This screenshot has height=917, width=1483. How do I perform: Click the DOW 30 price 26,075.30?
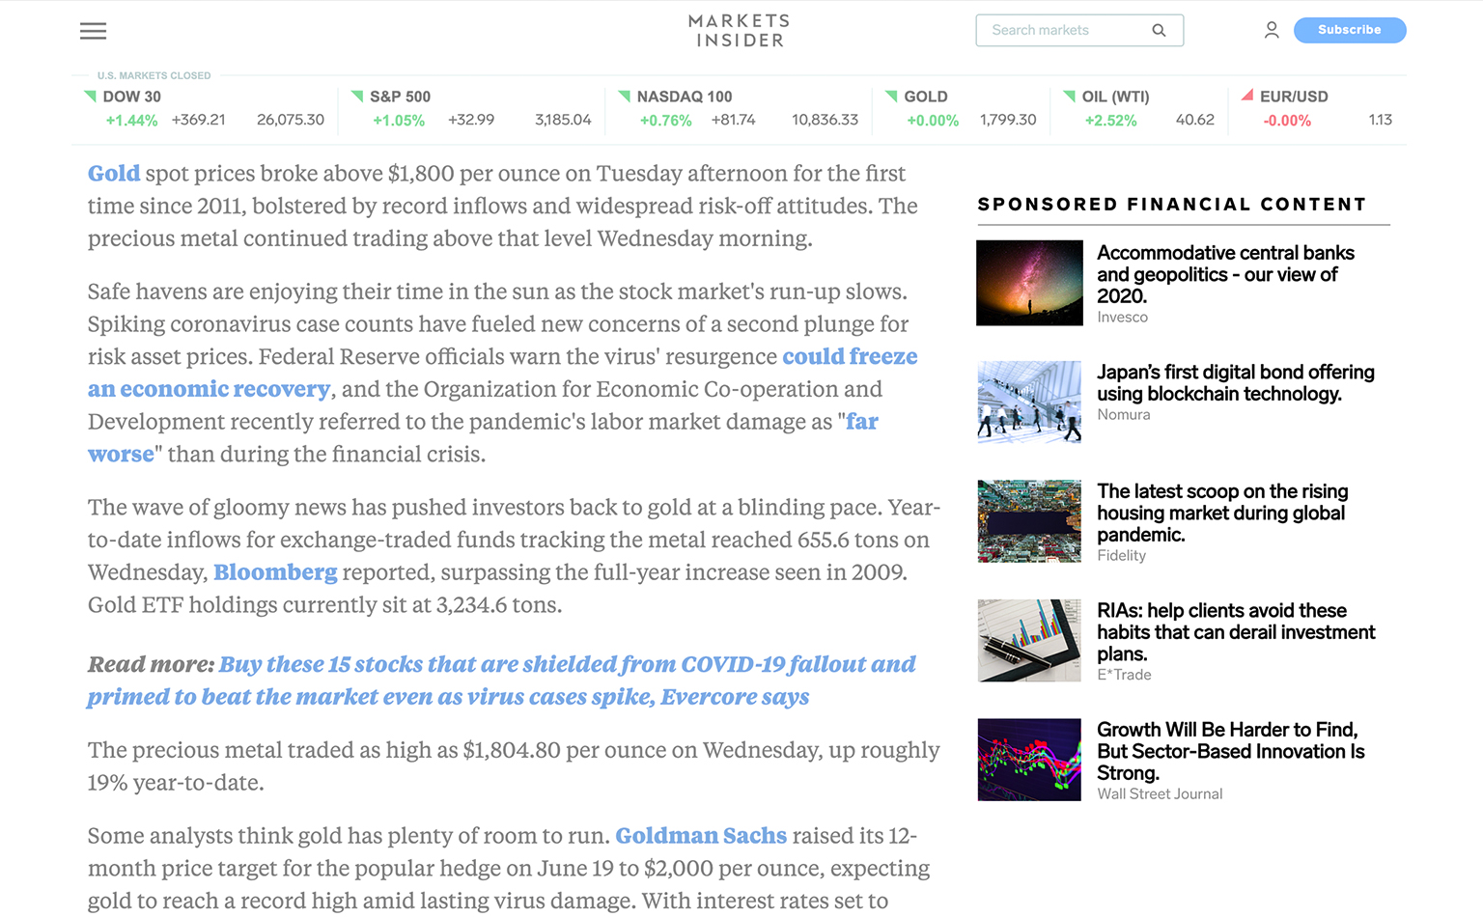291,120
